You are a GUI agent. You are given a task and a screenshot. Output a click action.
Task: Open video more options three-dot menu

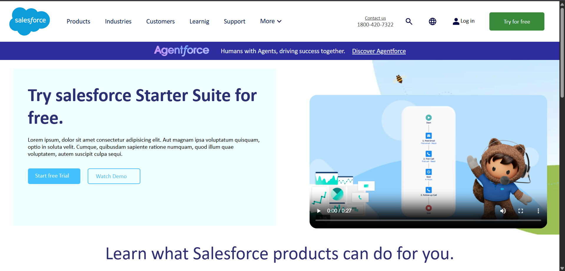click(x=538, y=211)
